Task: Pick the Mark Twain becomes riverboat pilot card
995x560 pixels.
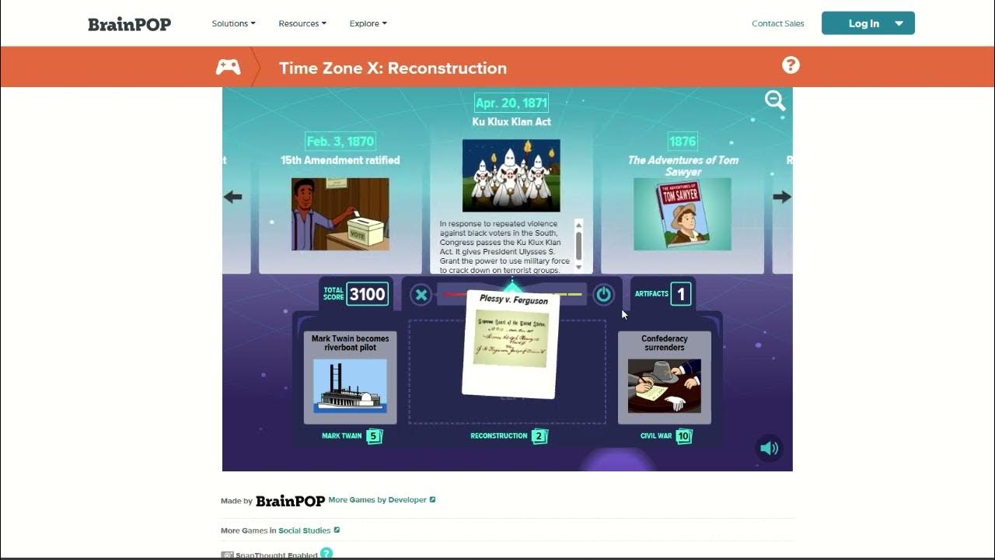Action: pyautogui.click(x=351, y=377)
